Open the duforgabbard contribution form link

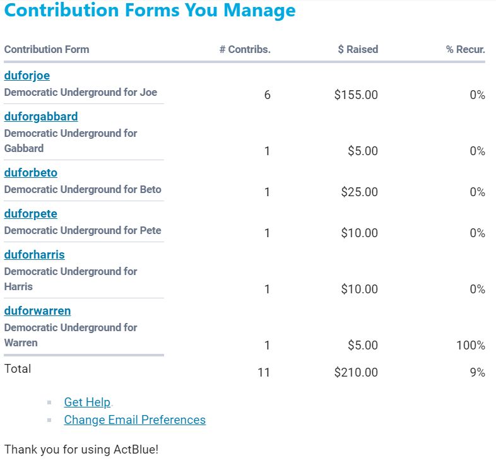41,117
